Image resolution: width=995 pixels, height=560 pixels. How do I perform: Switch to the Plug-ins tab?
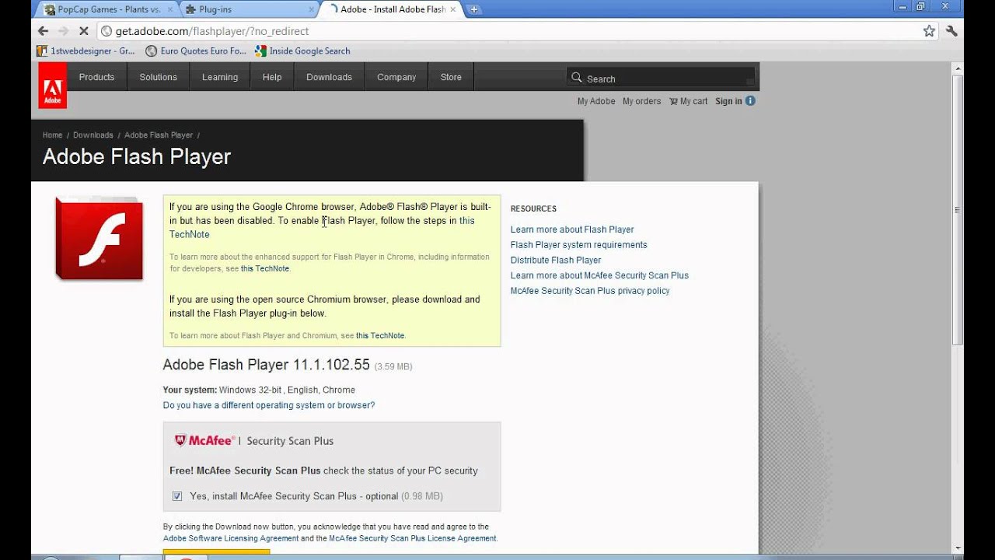coord(249,10)
